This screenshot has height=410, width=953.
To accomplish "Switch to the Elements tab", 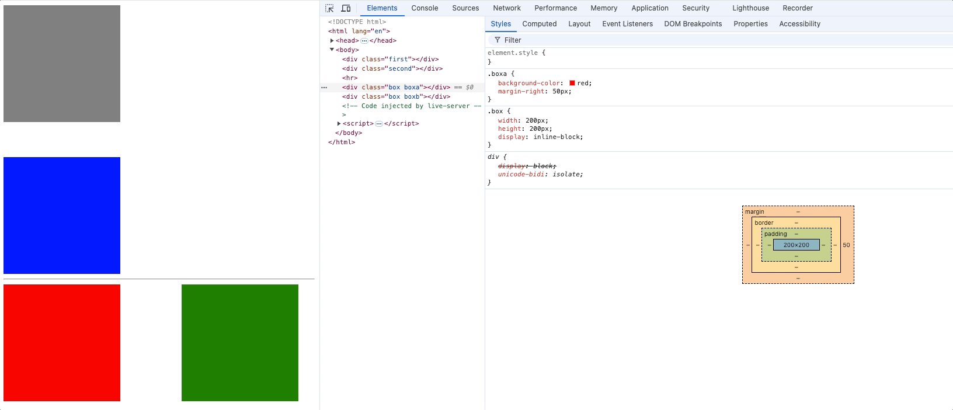I will (382, 8).
